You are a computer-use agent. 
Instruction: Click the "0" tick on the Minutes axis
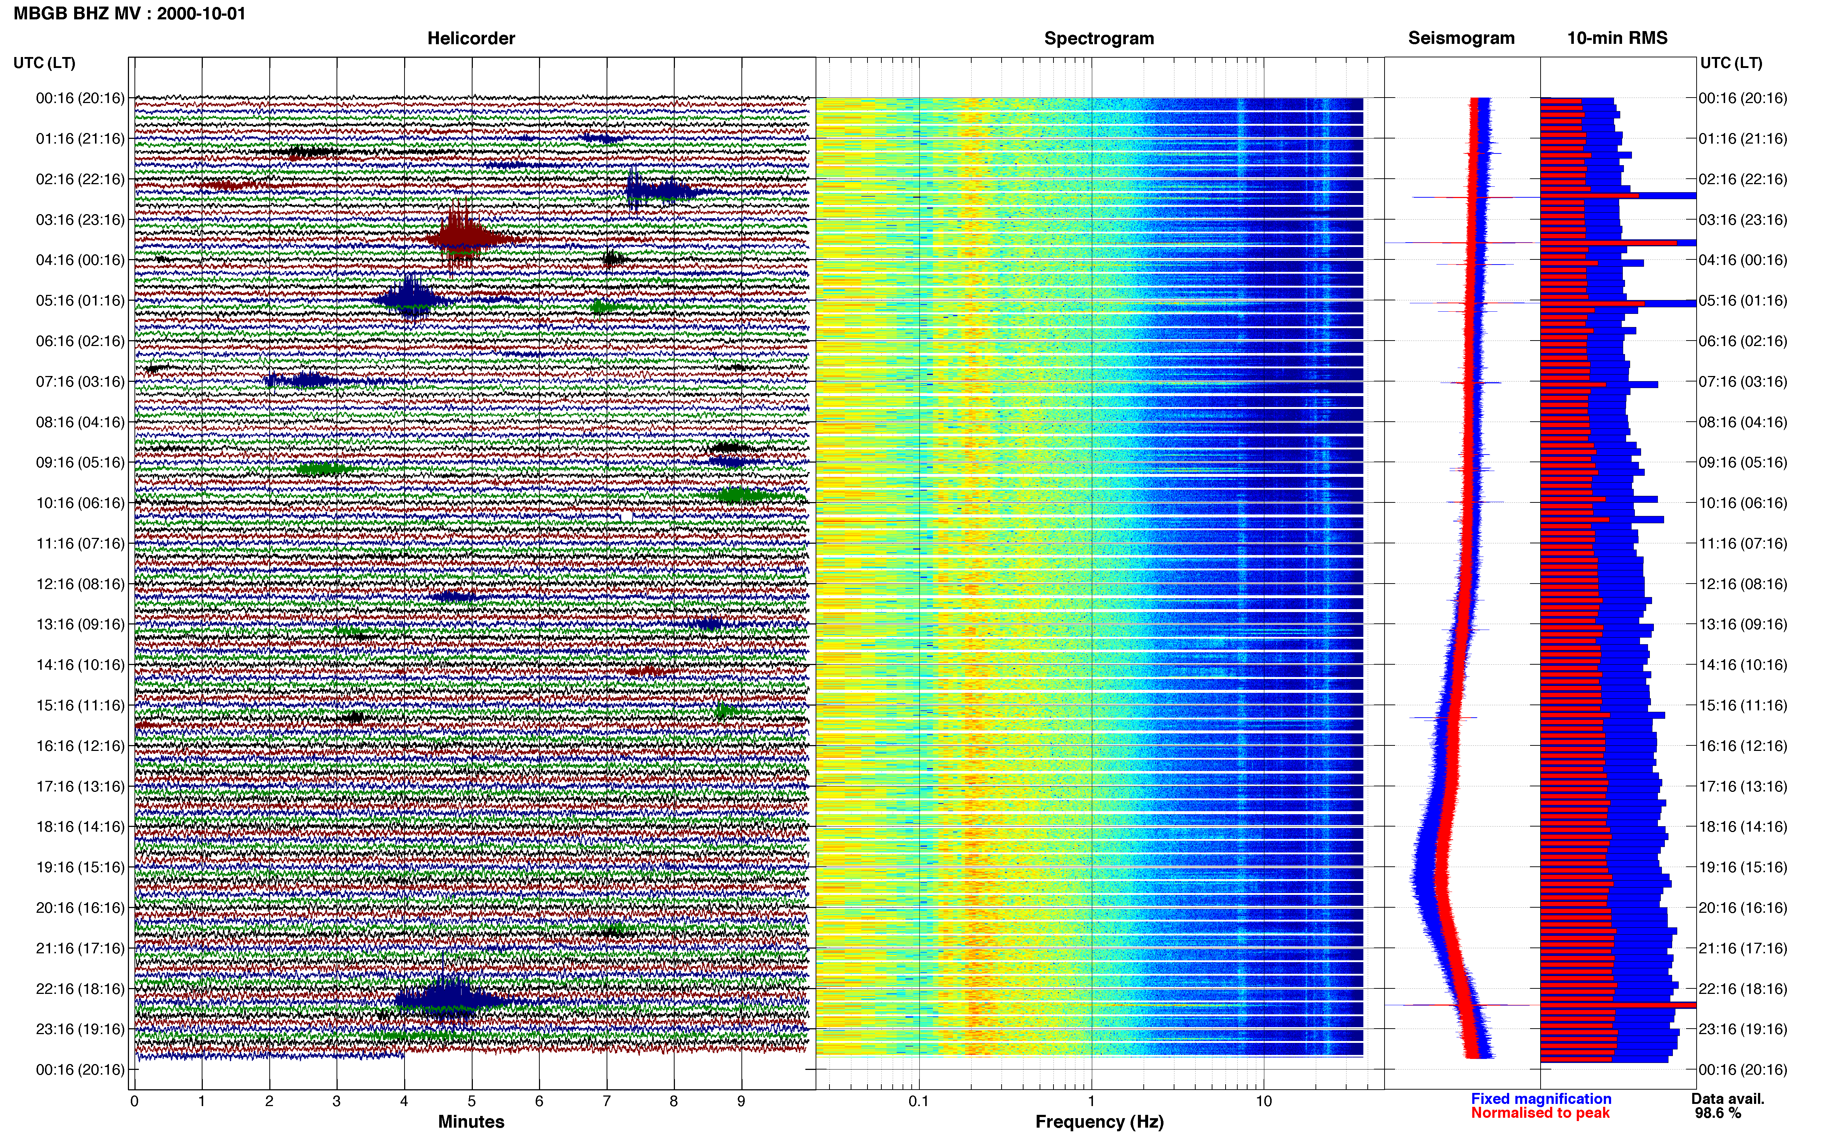(134, 1101)
